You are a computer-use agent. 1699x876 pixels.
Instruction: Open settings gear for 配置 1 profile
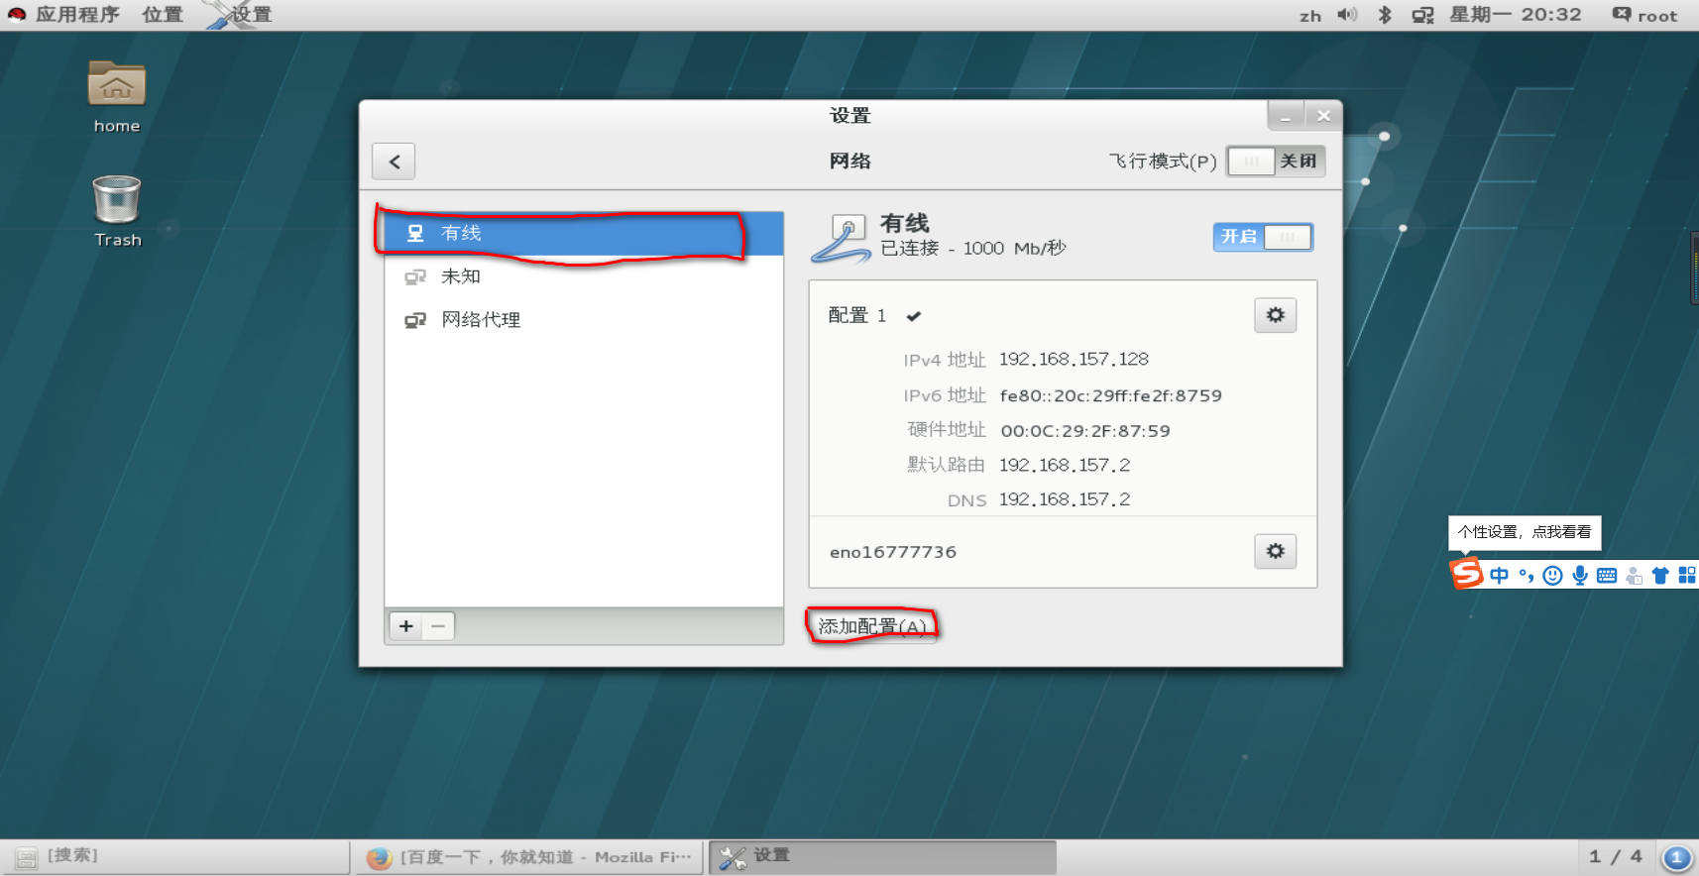tap(1275, 315)
